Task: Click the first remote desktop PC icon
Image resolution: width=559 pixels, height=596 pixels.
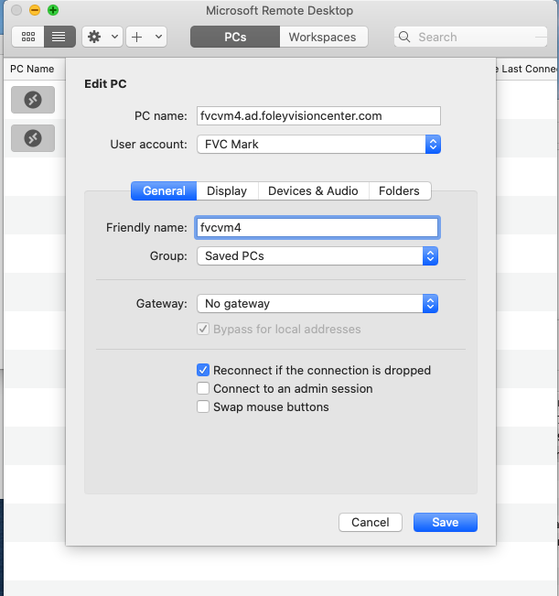Action: coord(33,100)
